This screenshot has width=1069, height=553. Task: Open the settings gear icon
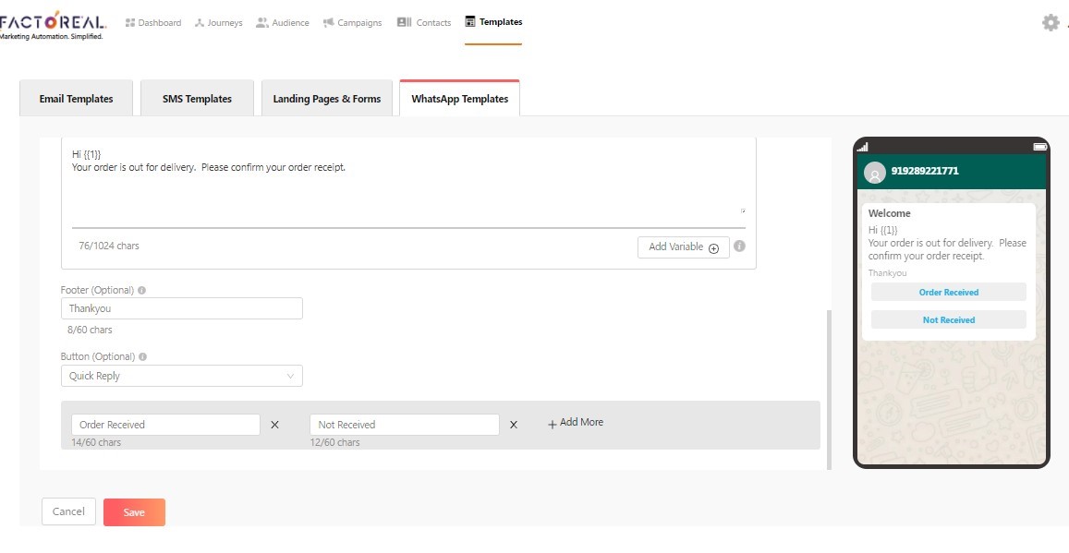(1051, 22)
